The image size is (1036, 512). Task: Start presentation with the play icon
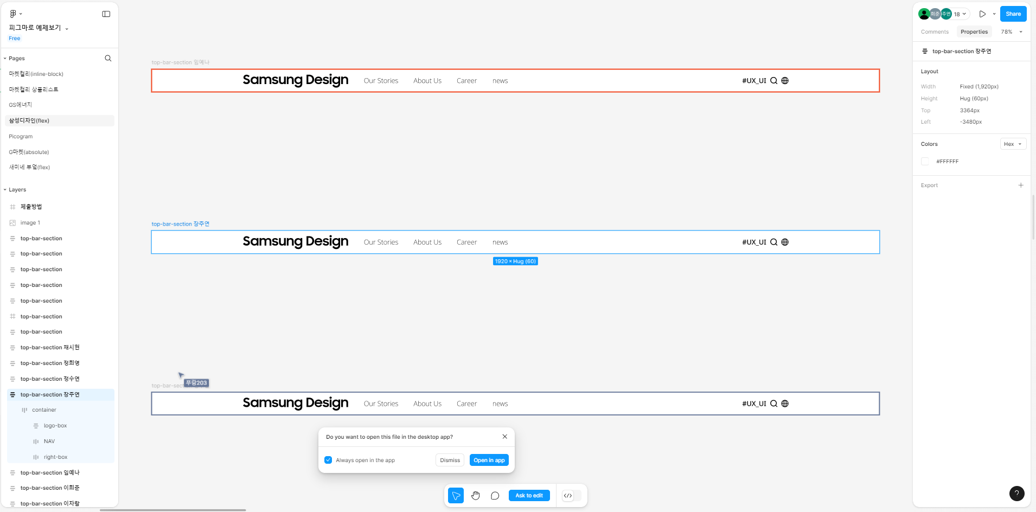[982, 14]
